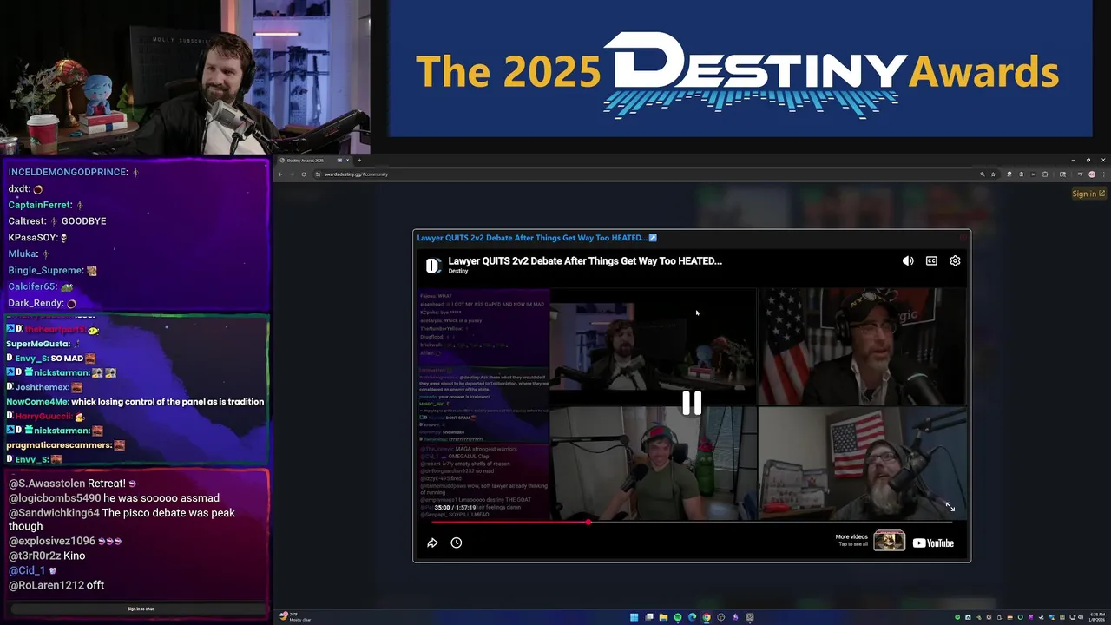Viewport: 1111px width, 625px height.
Task: Click the @logicbombs5490 chat message
Action: click(x=114, y=498)
